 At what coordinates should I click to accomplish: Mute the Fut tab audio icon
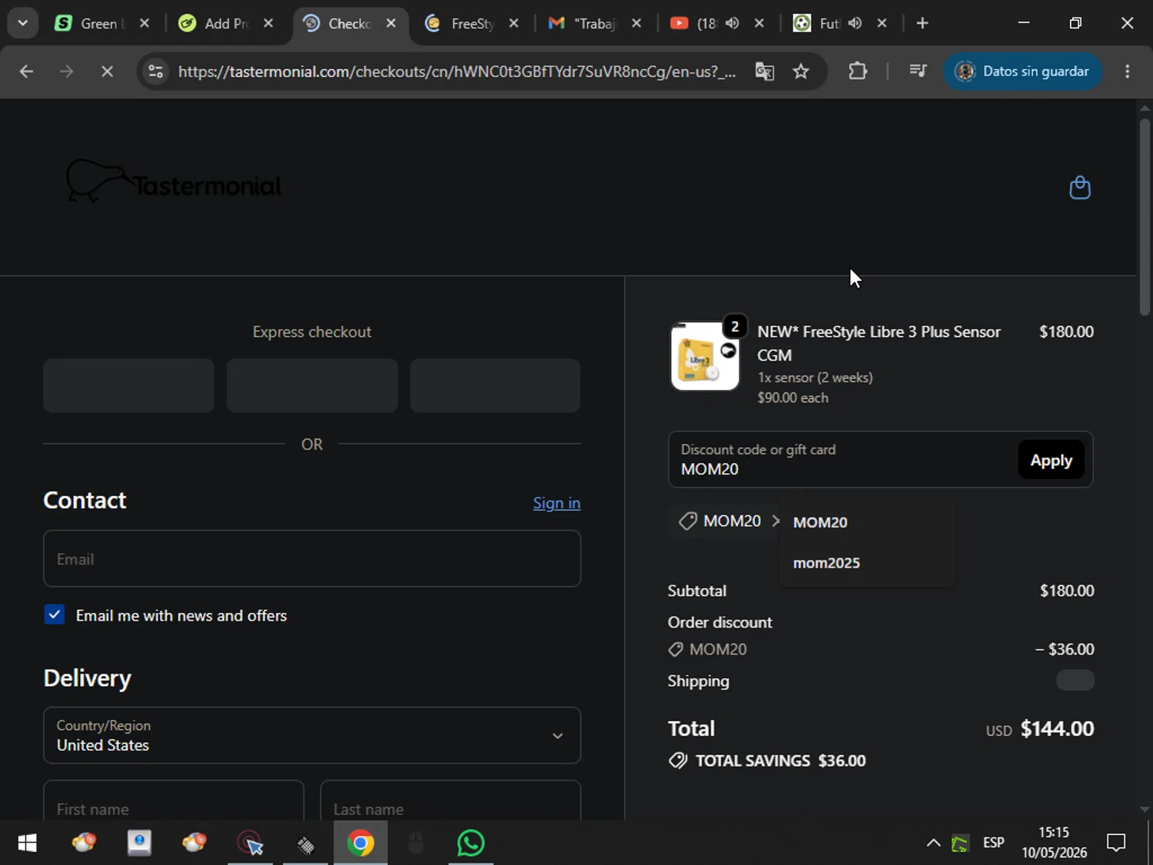tap(855, 23)
